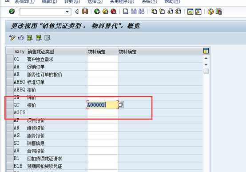Click the 服务性订单的报价 cell
246x172 pixels.
pyautogui.click(x=57, y=75)
